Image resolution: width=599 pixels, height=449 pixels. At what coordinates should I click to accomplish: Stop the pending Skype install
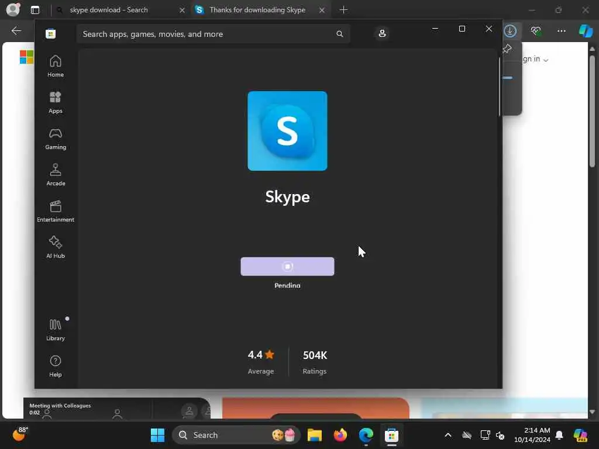coord(287,267)
